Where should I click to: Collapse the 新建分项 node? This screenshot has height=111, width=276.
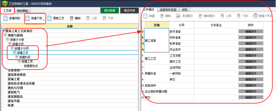(10, 43)
